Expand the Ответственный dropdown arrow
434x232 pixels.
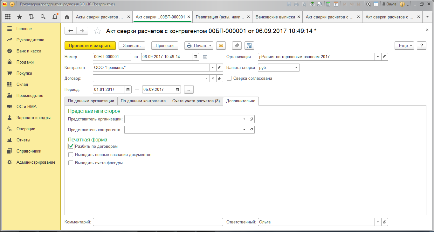[x=378, y=222]
